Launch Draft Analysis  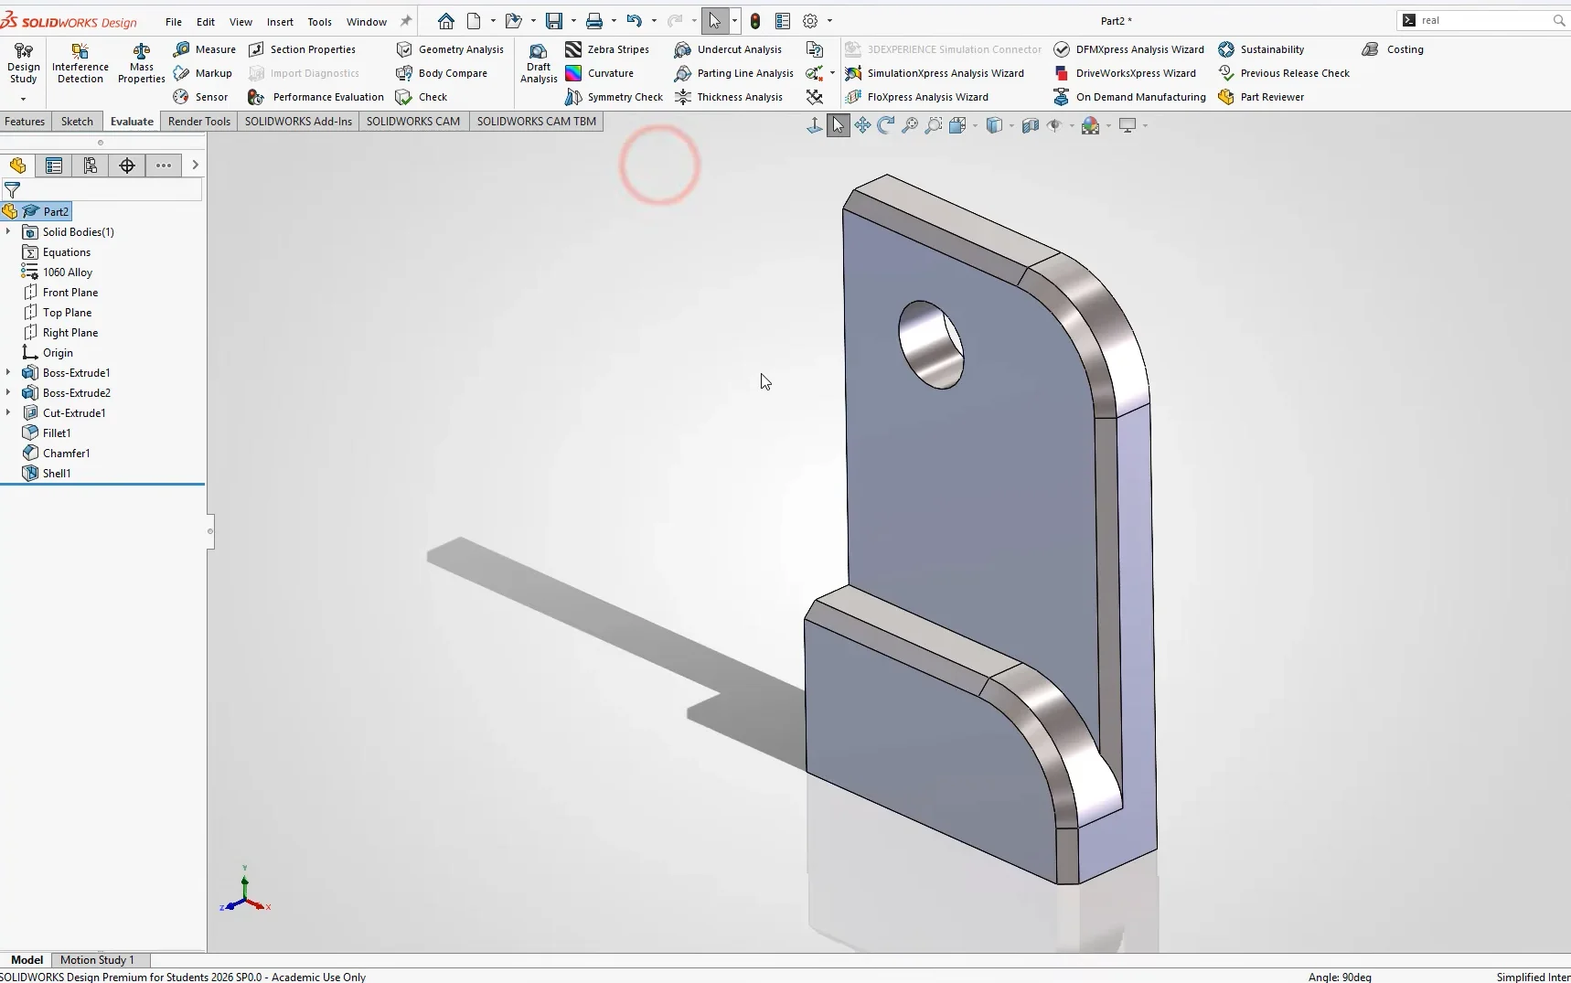(538, 64)
